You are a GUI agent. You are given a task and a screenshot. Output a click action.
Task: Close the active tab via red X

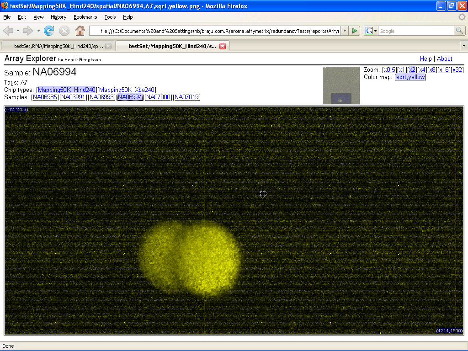click(x=223, y=46)
